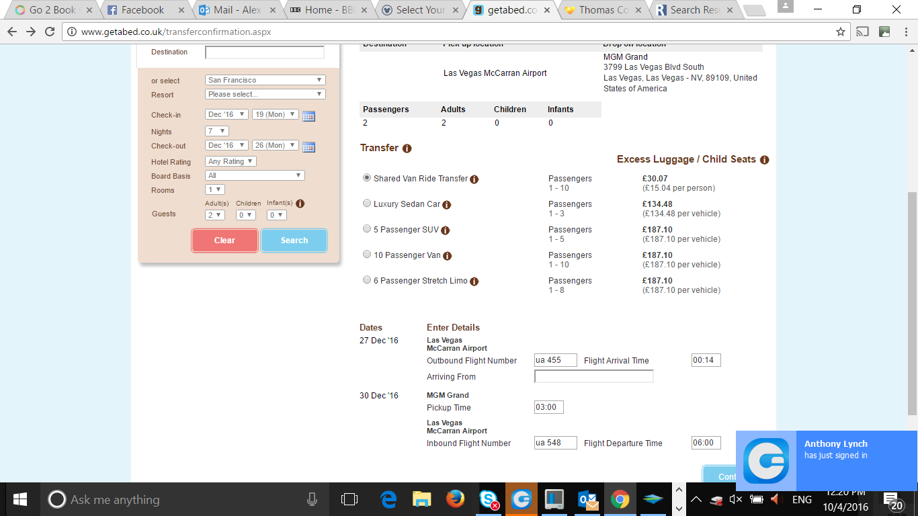
Task: Show info for Shared Van Ride Transfer
Action: click(474, 179)
